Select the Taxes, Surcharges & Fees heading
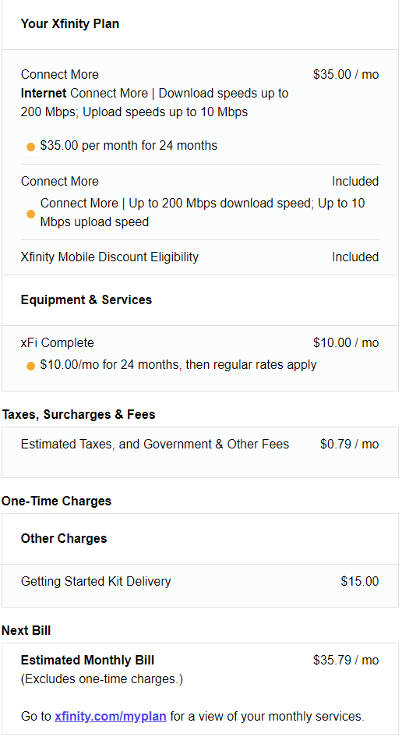Image resolution: width=402 pixels, height=737 pixels. (x=79, y=415)
